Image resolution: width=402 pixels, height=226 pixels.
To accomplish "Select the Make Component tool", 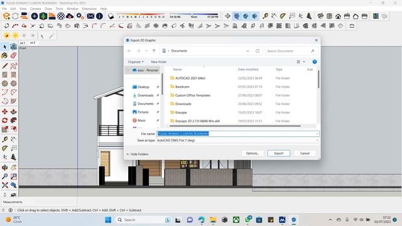I will pos(14,46).
